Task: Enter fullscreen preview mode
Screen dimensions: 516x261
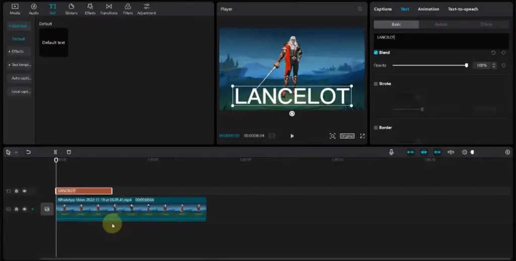Action: (362, 136)
